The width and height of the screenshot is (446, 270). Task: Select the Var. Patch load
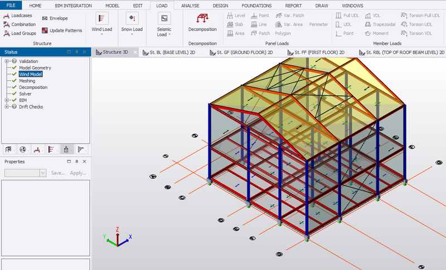[290, 16]
